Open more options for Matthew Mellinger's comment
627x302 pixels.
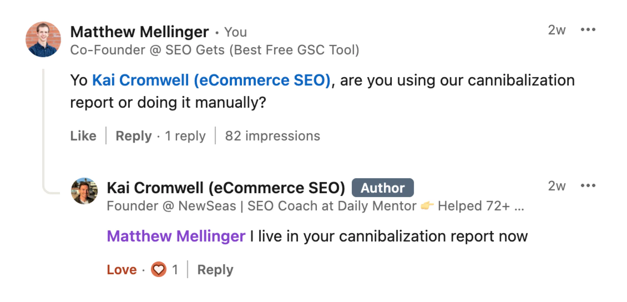tap(588, 30)
